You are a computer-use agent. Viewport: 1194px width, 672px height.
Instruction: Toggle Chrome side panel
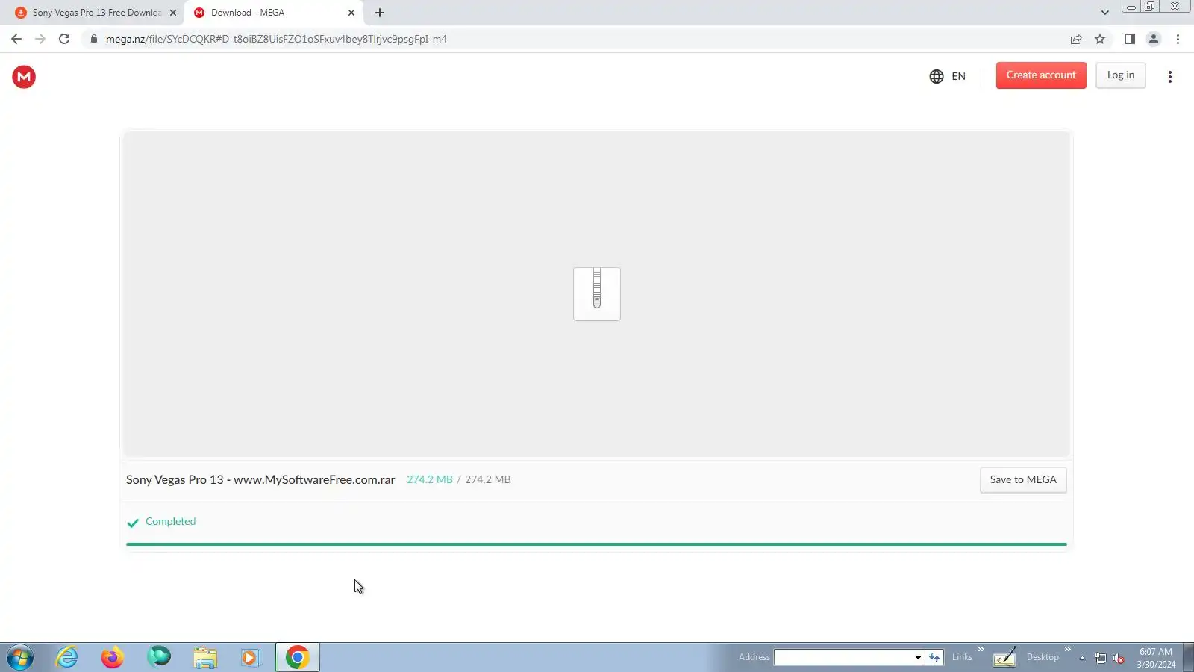click(x=1129, y=39)
